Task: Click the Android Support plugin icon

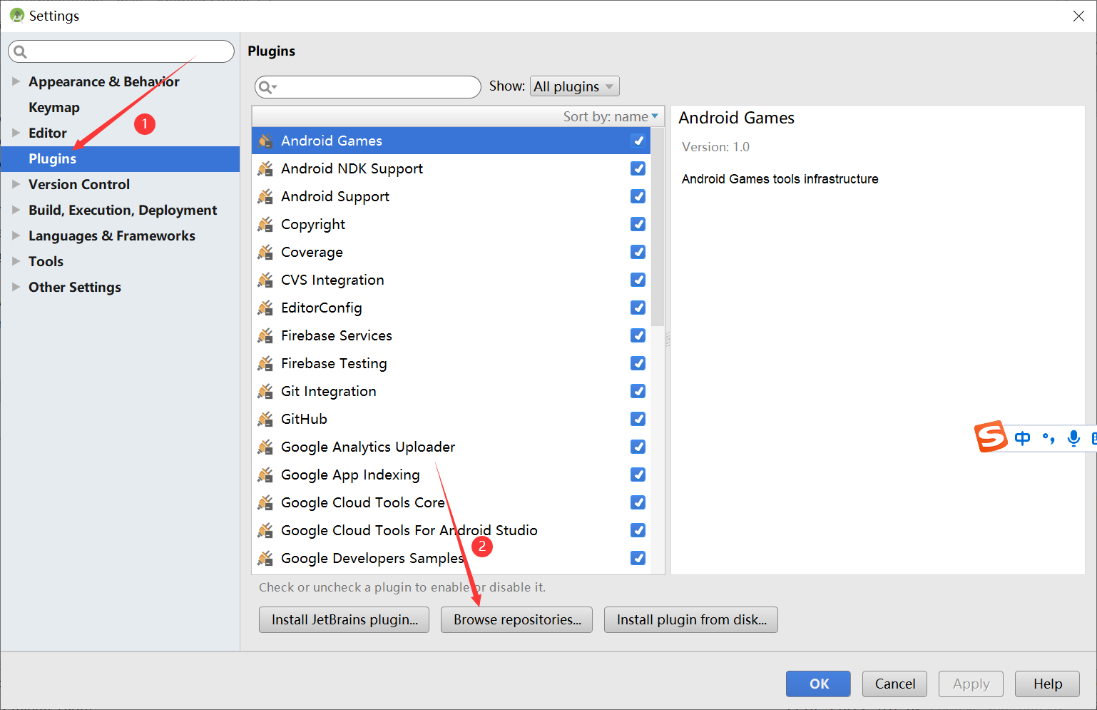Action: pos(265,196)
